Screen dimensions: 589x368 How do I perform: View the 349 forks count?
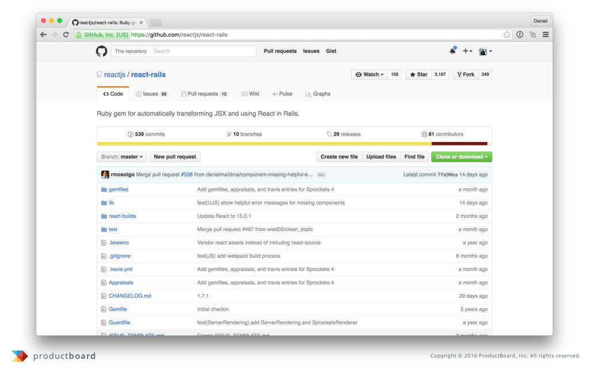click(x=485, y=74)
